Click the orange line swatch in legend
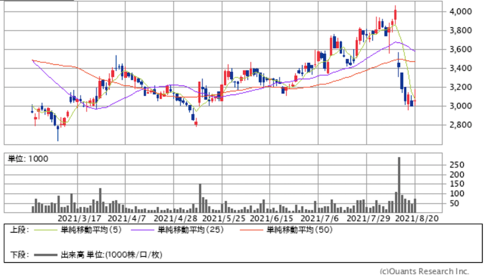The width and height of the screenshot is (485, 278). pos(251,230)
